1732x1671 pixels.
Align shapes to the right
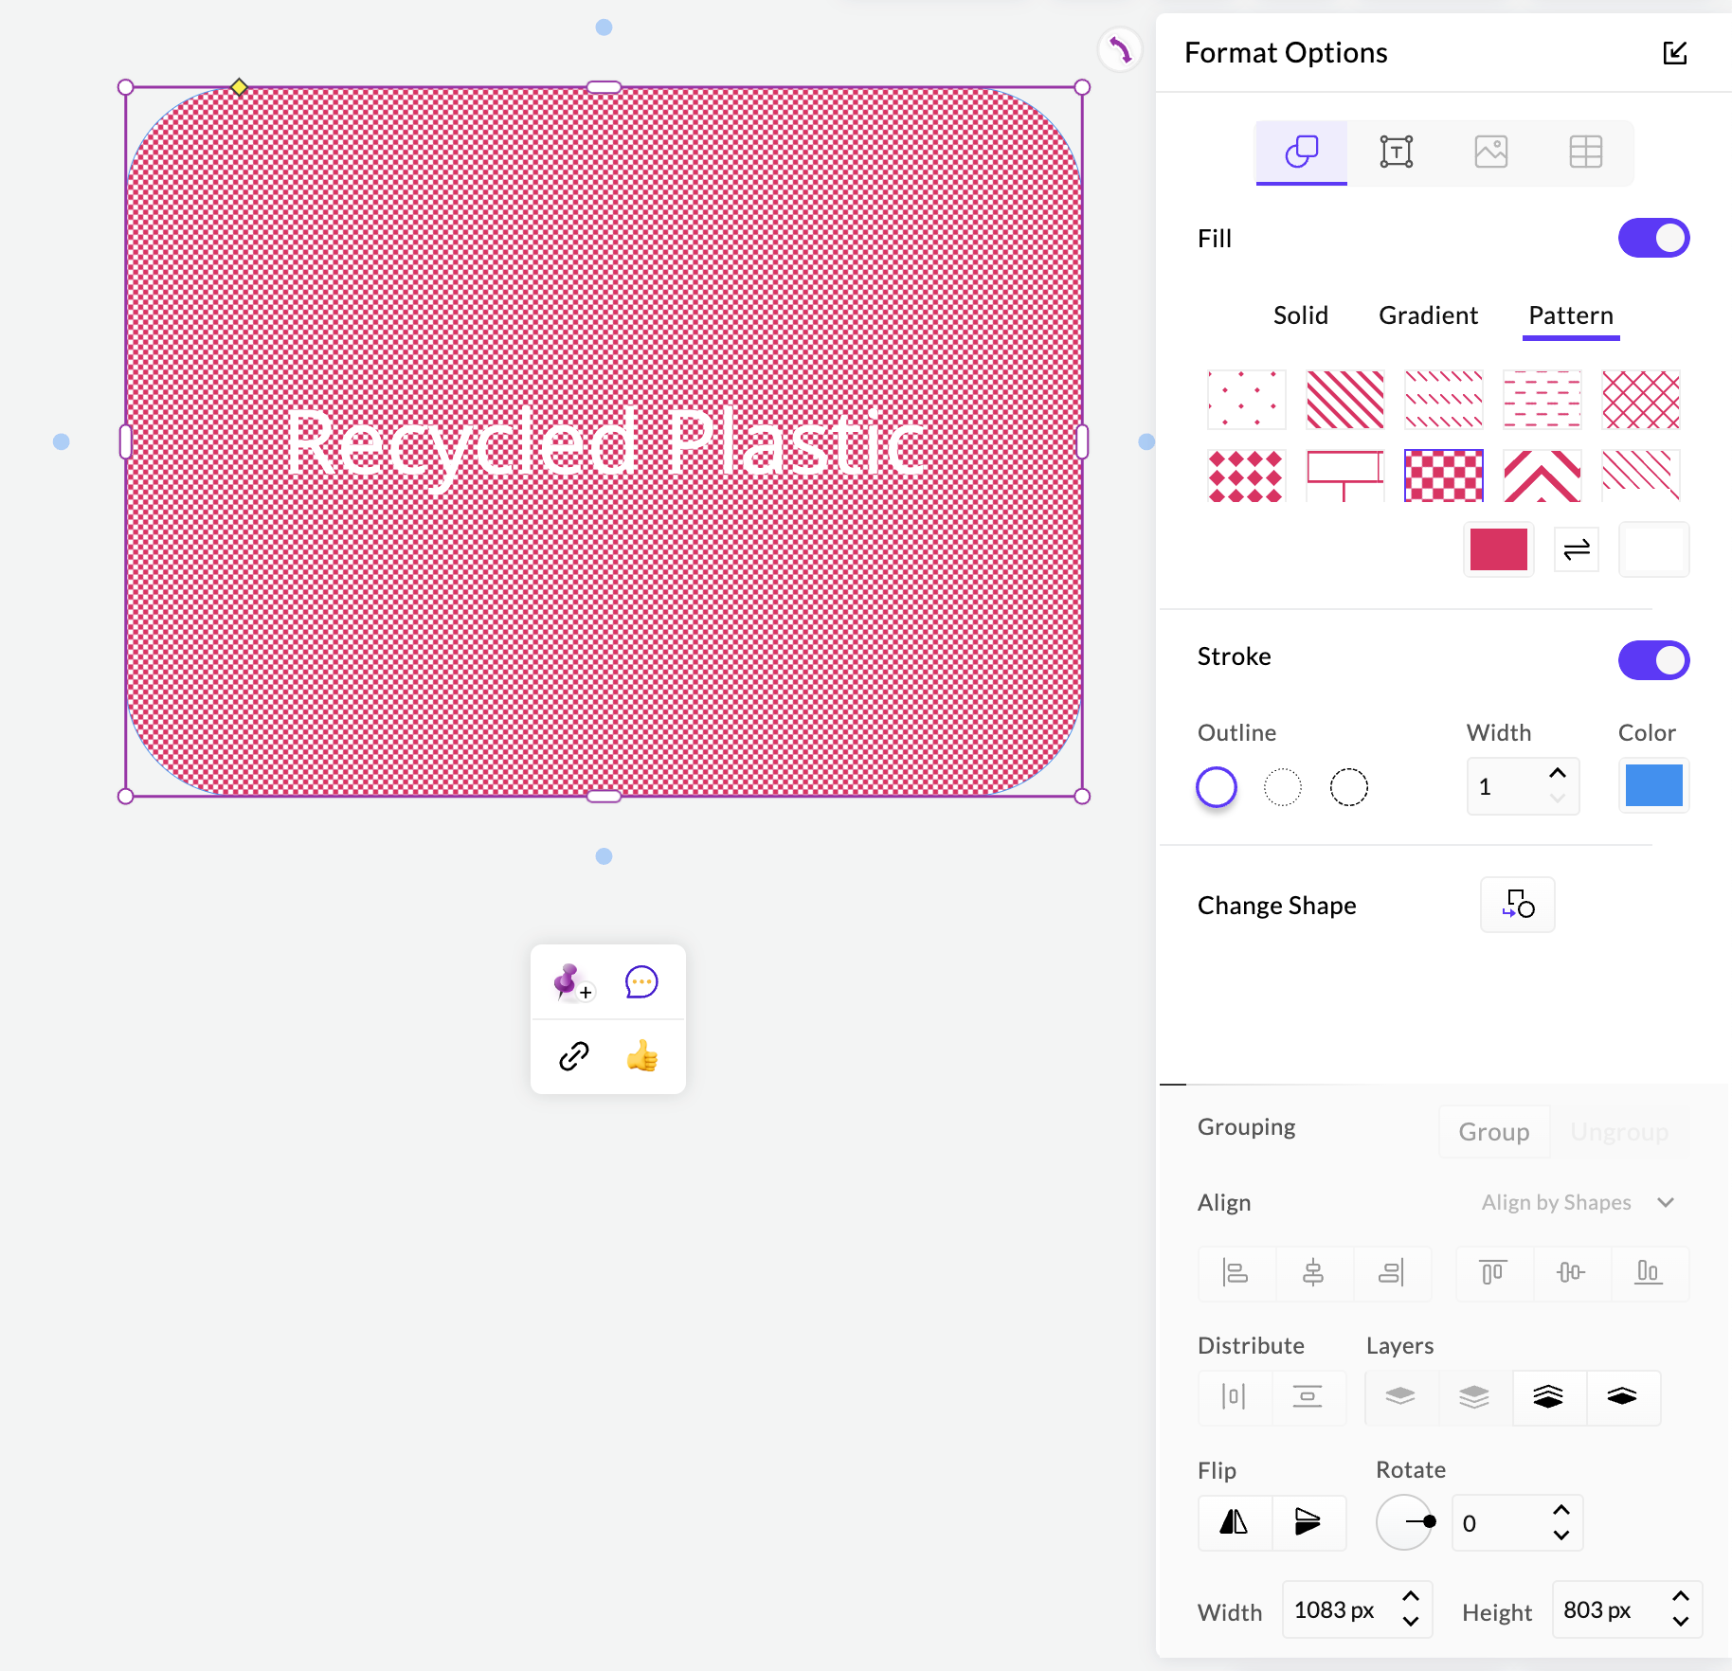click(x=1392, y=1273)
